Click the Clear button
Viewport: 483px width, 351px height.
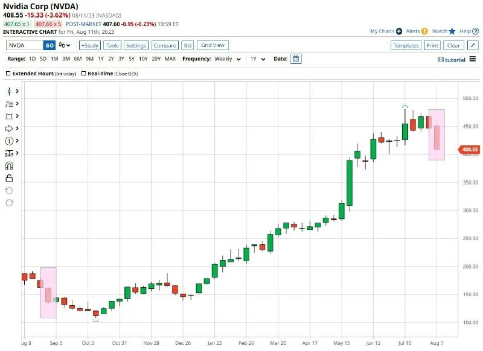[453, 45]
